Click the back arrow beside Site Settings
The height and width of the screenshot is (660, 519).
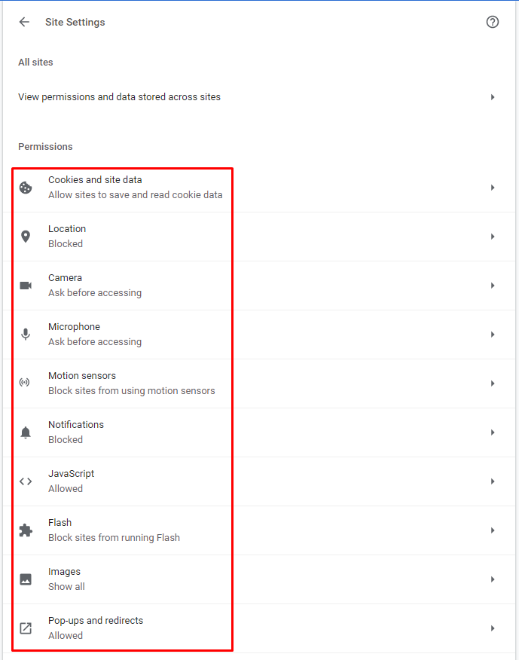pyautogui.click(x=24, y=22)
